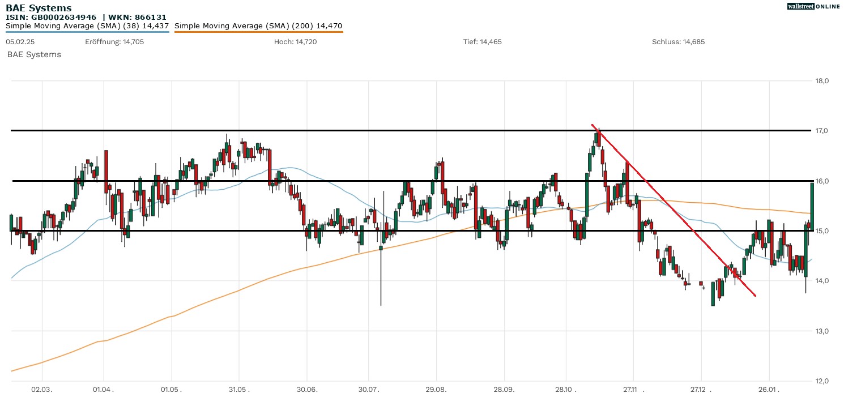Click the BAE Systems main title
844x393 pixels.
pos(39,8)
